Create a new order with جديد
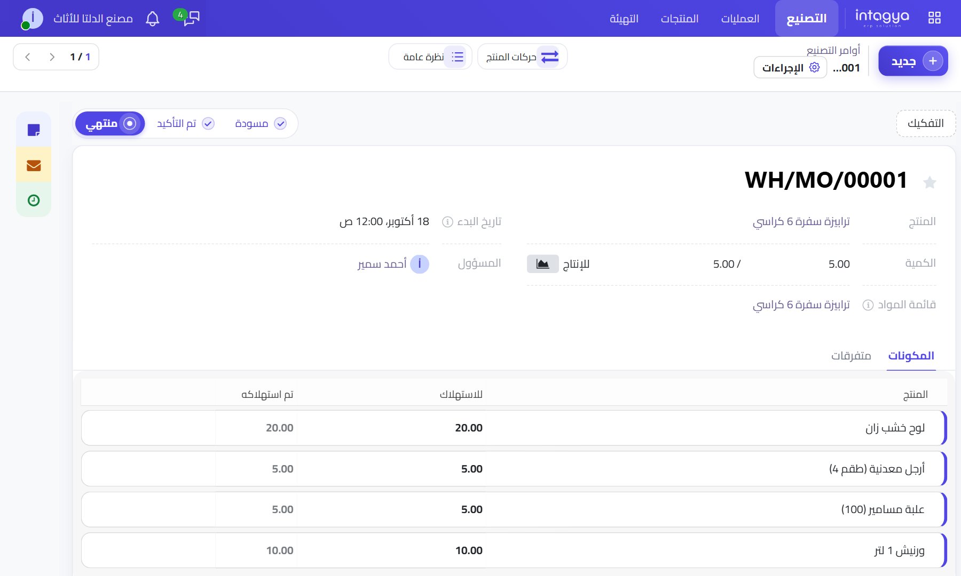Viewport: 961px width, 576px height. click(913, 61)
